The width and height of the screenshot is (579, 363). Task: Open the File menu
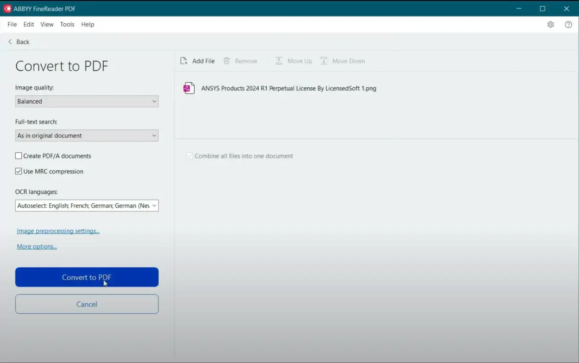click(12, 25)
